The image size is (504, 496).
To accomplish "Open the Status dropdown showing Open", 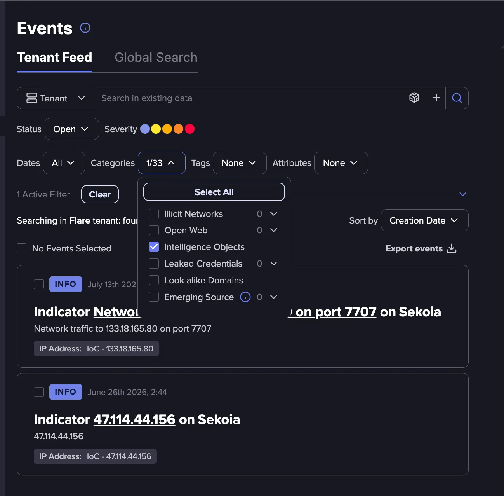I will (72, 129).
